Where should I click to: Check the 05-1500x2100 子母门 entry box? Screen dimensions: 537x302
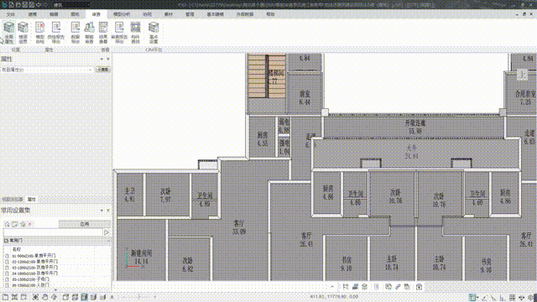[7, 279]
